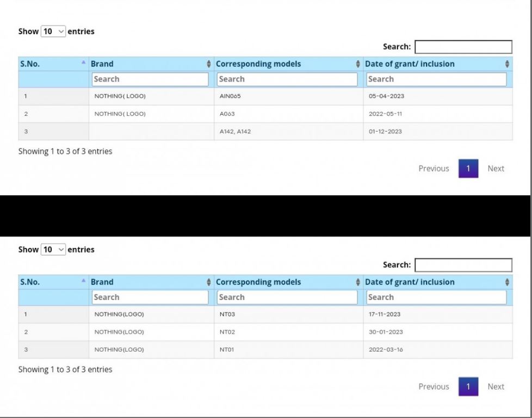Select the NT03 model cell
Screen dimensions: 532x418
[288, 314]
